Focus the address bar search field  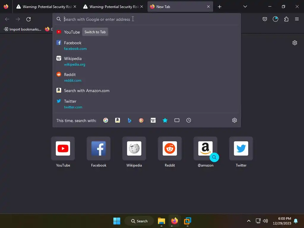(146, 19)
